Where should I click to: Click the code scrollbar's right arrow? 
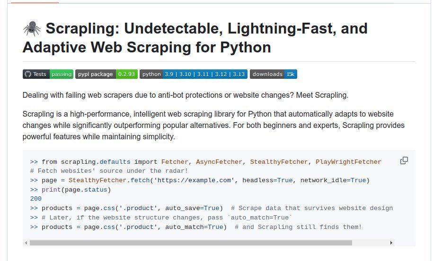[391, 243]
